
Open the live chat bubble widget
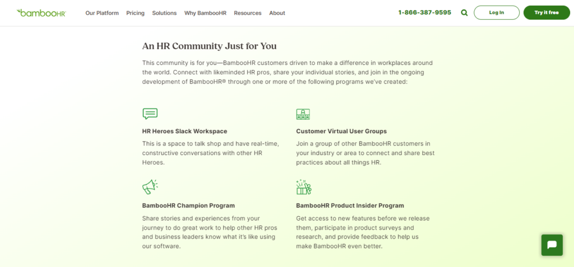coord(552,245)
